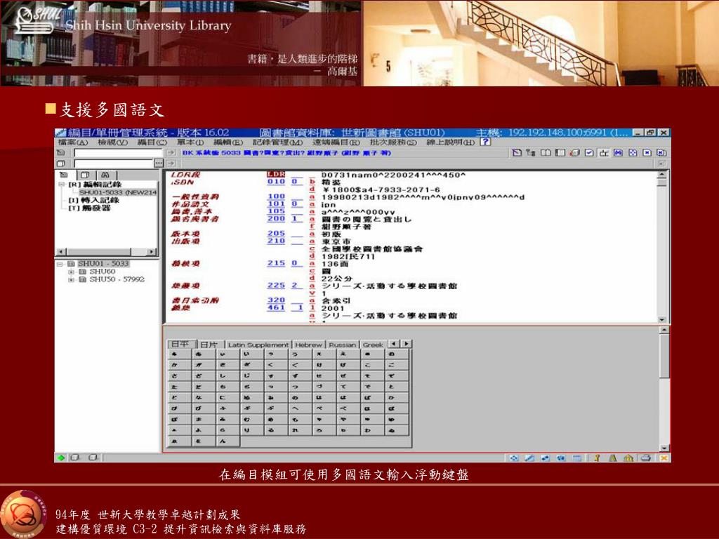
Task: Open the 檢視(V) menu
Action: click(112, 142)
